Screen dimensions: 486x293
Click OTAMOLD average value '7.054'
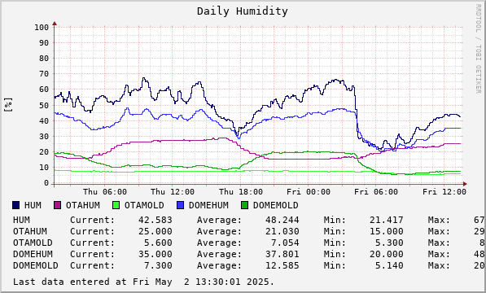pyautogui.click(x=285, y=243)
